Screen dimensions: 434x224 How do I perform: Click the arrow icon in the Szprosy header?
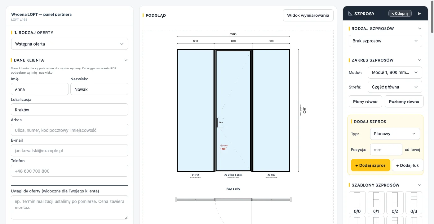pyautogui.click(x=419, y=14)
